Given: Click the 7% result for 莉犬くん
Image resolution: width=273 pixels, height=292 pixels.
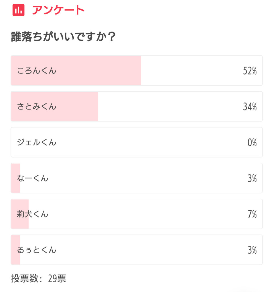Looking at the screenshot, I should click(252, 214).
